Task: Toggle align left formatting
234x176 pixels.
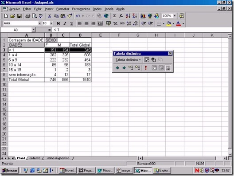Action: (80, 23)
